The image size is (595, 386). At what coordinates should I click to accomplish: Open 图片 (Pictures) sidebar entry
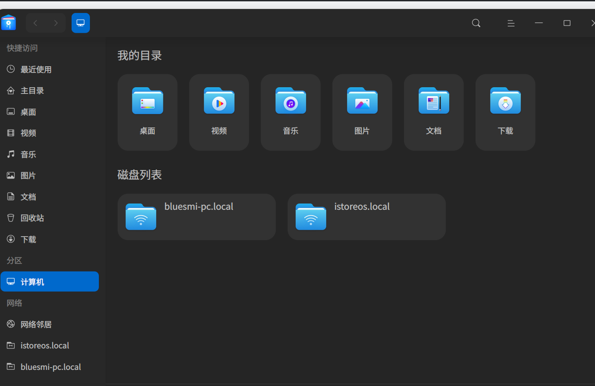pyautogui.click(x=28, y=175)
